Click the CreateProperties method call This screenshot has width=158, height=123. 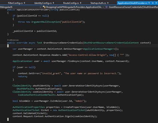pyautogui.click(x=74, y=107)
